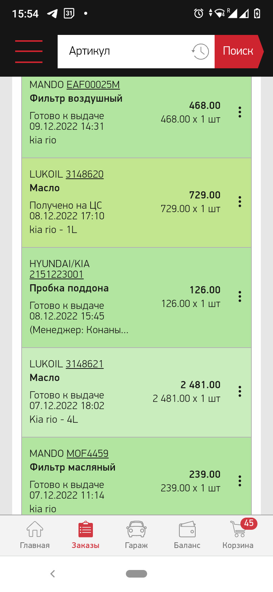Viewport: 273px width, 592px height.
Task: Follow article link 3148620
Action: coord(85,174)
